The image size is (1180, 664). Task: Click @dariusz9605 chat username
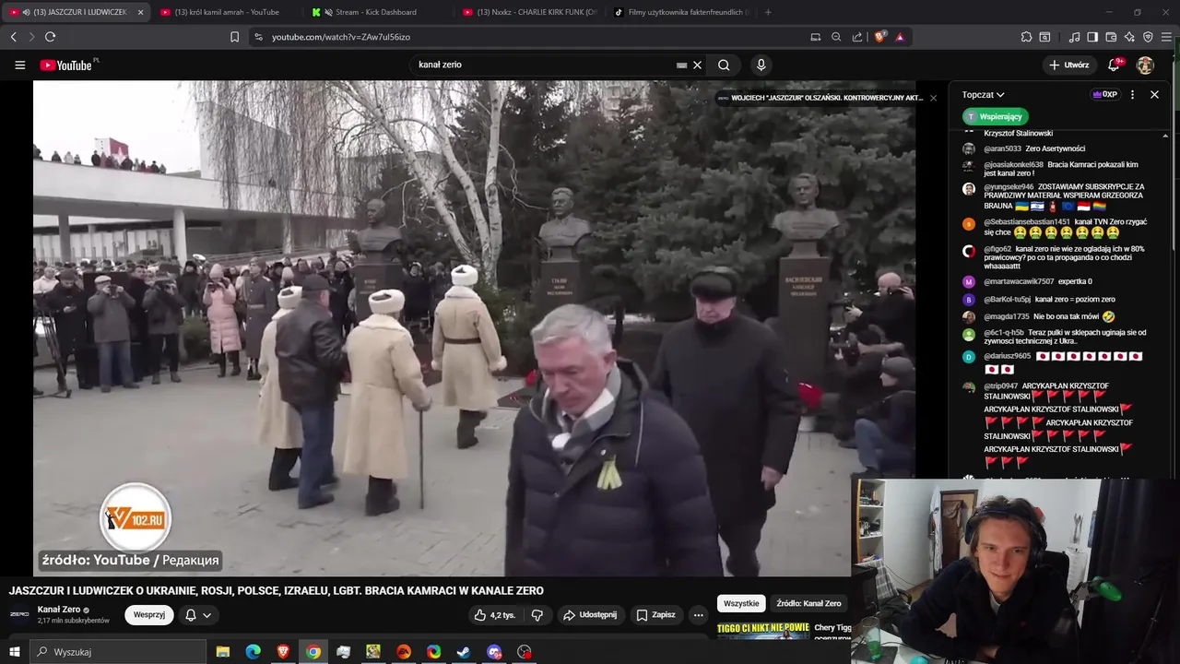click(1007, 356)
